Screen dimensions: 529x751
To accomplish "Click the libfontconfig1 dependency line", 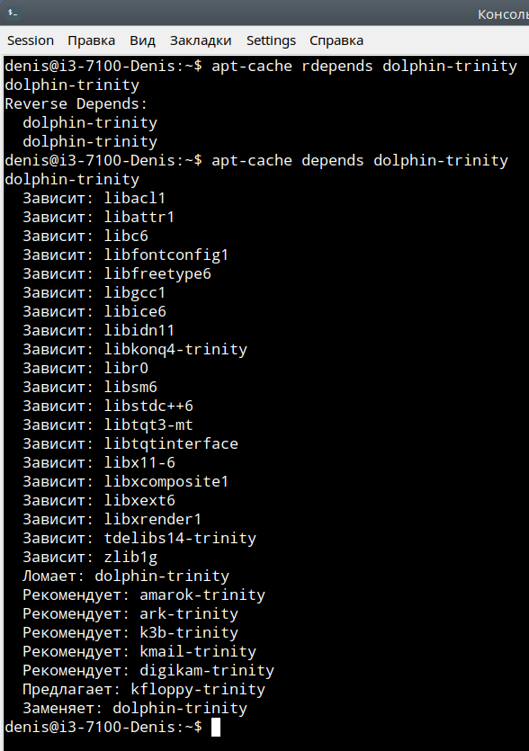I will [126, 255].
